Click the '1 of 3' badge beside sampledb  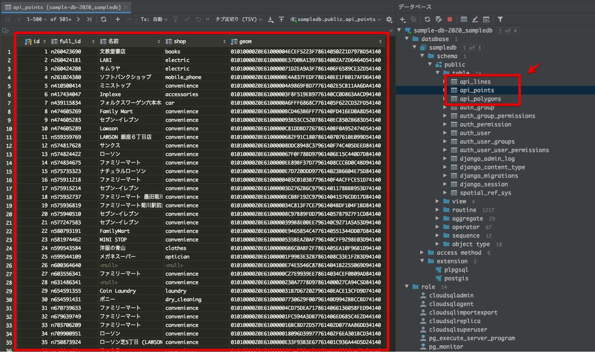(x=472, y=48)
